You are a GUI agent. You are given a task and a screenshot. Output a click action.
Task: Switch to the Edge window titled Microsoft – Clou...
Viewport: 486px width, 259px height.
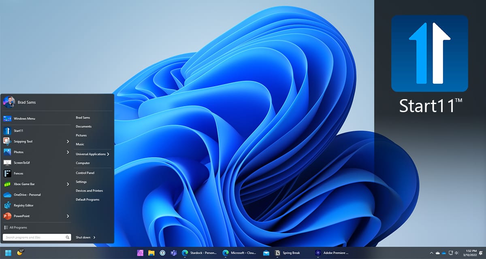pos(240,253)
